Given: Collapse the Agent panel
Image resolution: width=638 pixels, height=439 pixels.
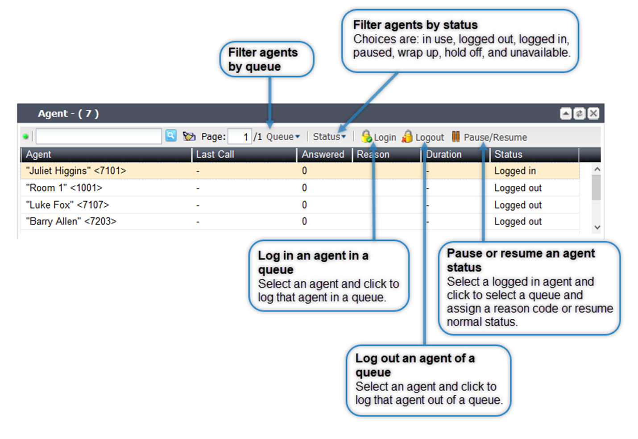Looking at the screenshot, I should pos(566,113).
